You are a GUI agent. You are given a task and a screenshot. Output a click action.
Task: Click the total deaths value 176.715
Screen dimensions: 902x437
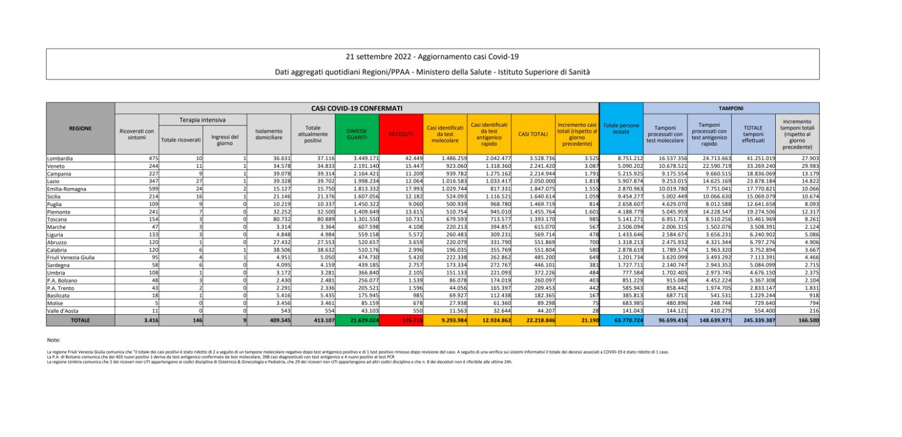point(402,320)
